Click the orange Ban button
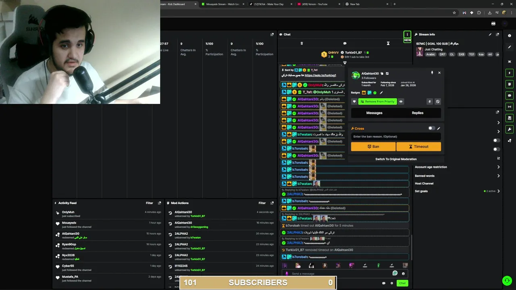The image size is (516, 290). 373,147
